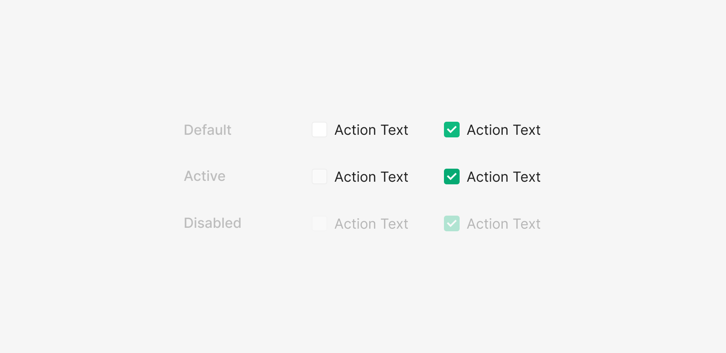Select Action Text next to checked Active checkbox
726x353 pixels.
504,177
